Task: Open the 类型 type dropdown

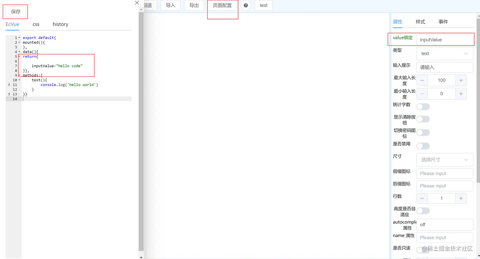Action: [445, 53]
